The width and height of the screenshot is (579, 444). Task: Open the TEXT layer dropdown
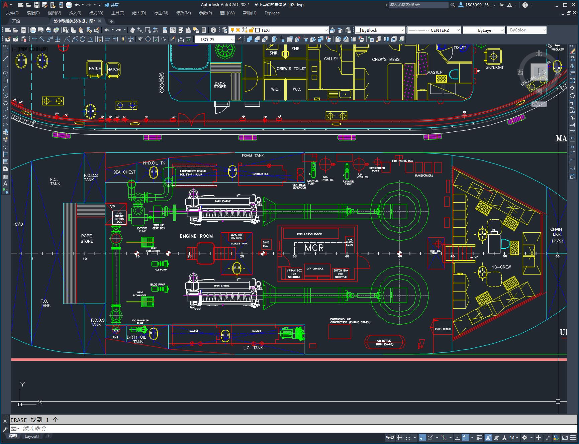coord(279,30)
